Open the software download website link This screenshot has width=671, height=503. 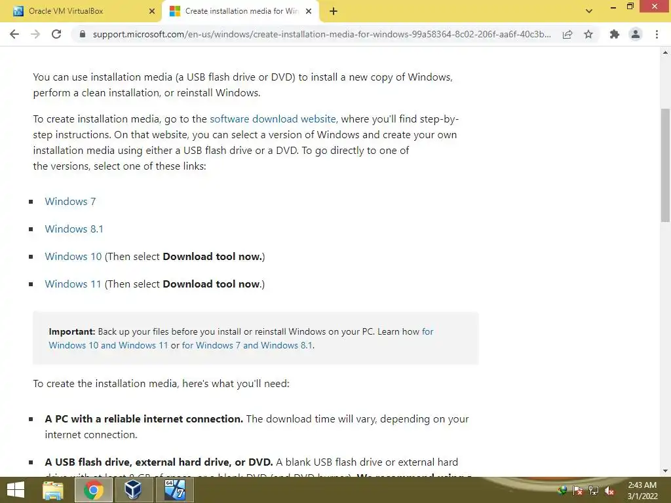[x=273, y=119]
